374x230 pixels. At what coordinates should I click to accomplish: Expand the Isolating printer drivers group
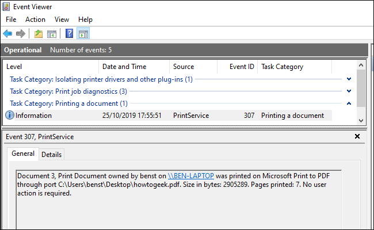point(349,79)
